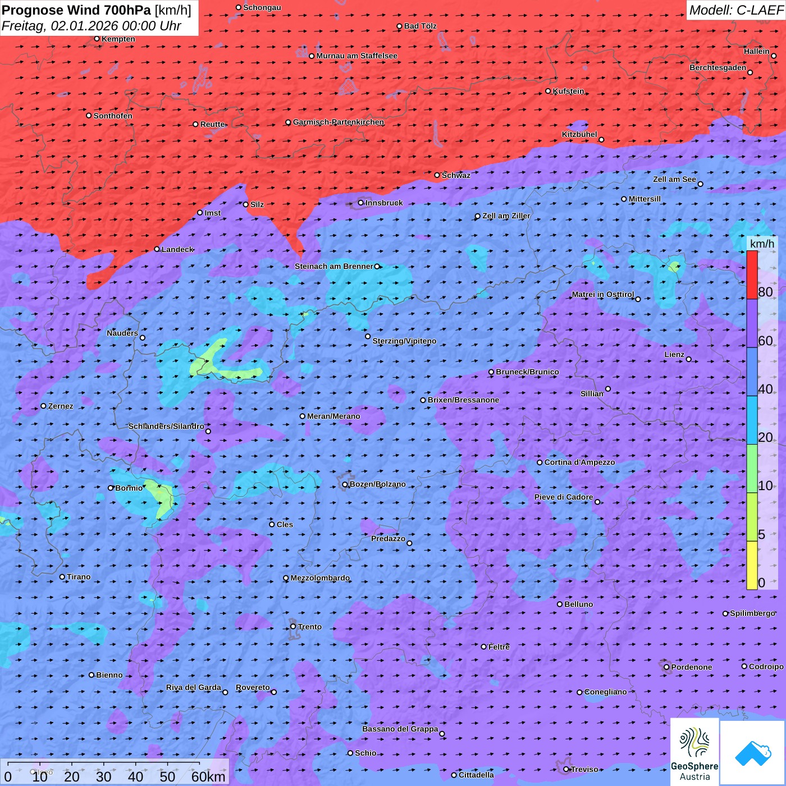Click the Sillian city label
The image size is (786, 786).
coord(592,394)
